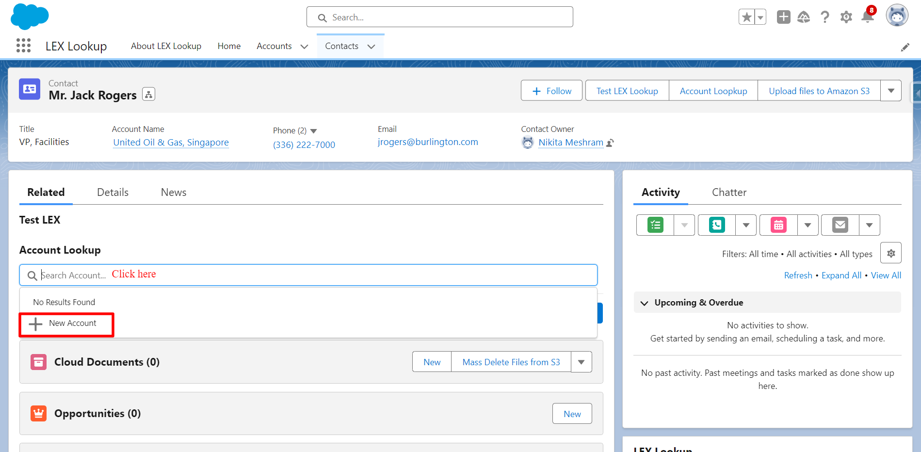Click the plus icon beside New Account
Image resolution: width=921 pixels, height=452 pixels.
pyautogui.click(x=35, y=324)
